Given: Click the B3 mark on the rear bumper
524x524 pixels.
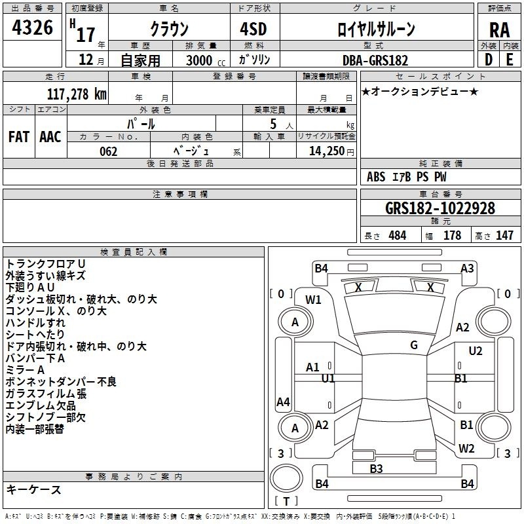Looking at the screenshot, I should (376, 468).
